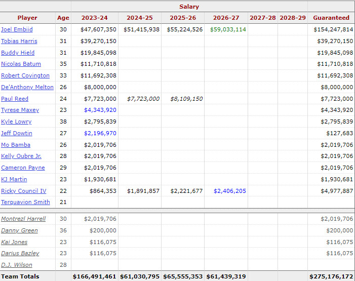This screenshot has height=281, width=355.
Task: Click the Buddy Hield link
Action: click(18, 53)
